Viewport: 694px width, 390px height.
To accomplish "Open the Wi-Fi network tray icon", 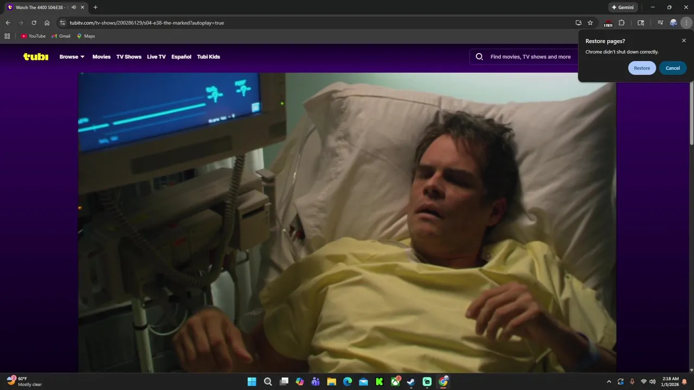I will tap(644, 382).
